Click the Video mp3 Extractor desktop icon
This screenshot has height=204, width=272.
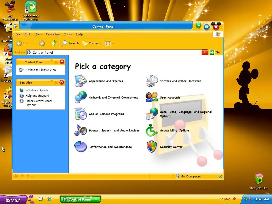[x=31, y=7]
